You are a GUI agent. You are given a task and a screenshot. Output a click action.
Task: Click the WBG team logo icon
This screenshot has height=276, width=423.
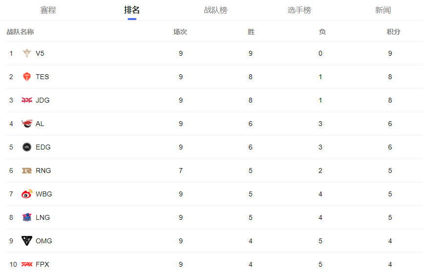(27, 194)
